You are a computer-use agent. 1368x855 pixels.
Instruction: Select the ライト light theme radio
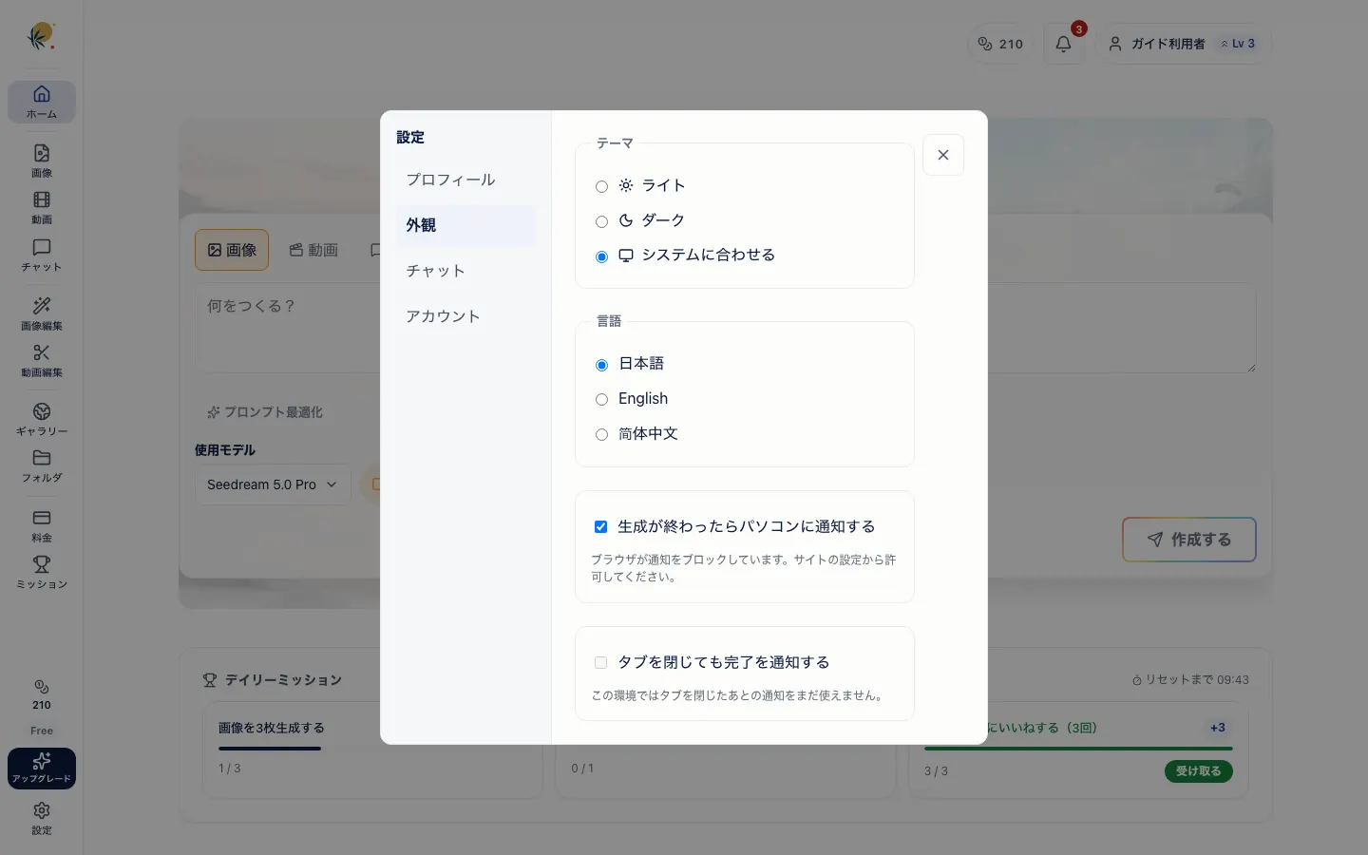[601, 186]
